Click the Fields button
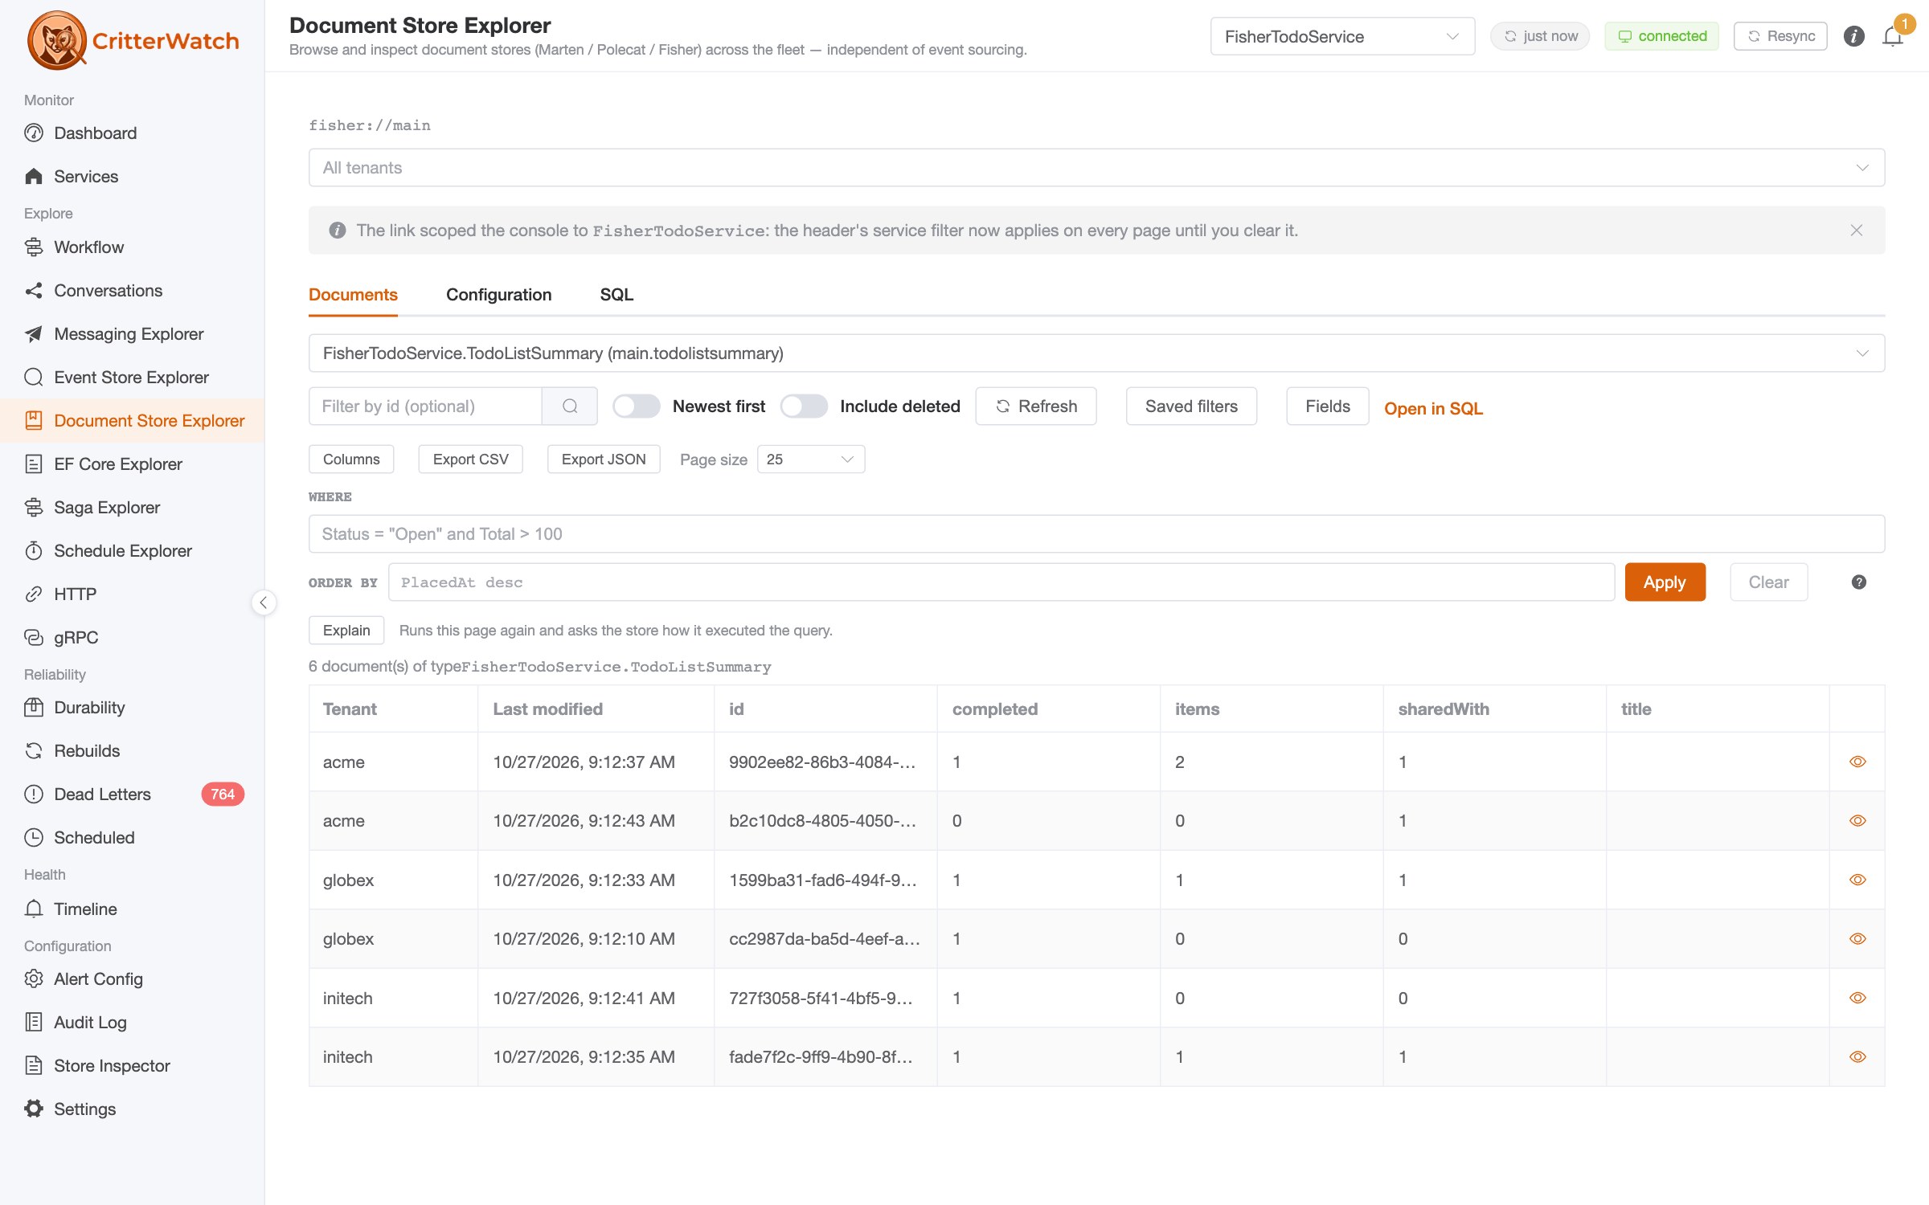Viewport: 1929px width, 1205px height. pyautogui.click(x=1327, y=406)
